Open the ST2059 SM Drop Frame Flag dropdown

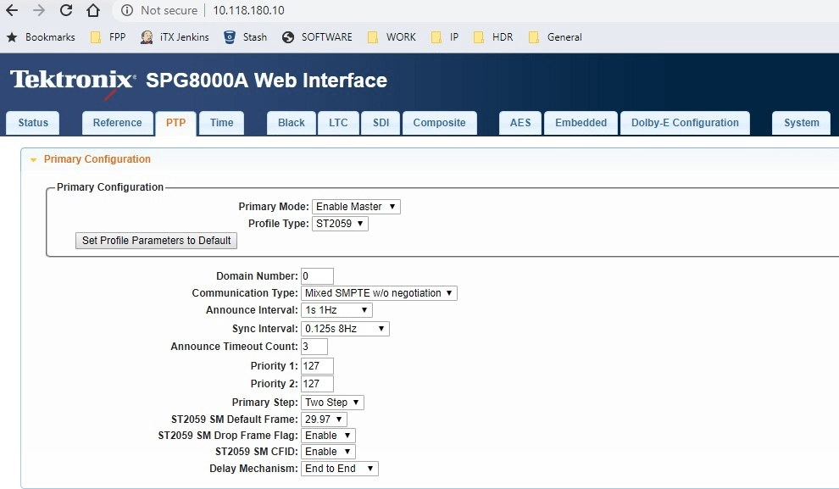click(328, 436)
